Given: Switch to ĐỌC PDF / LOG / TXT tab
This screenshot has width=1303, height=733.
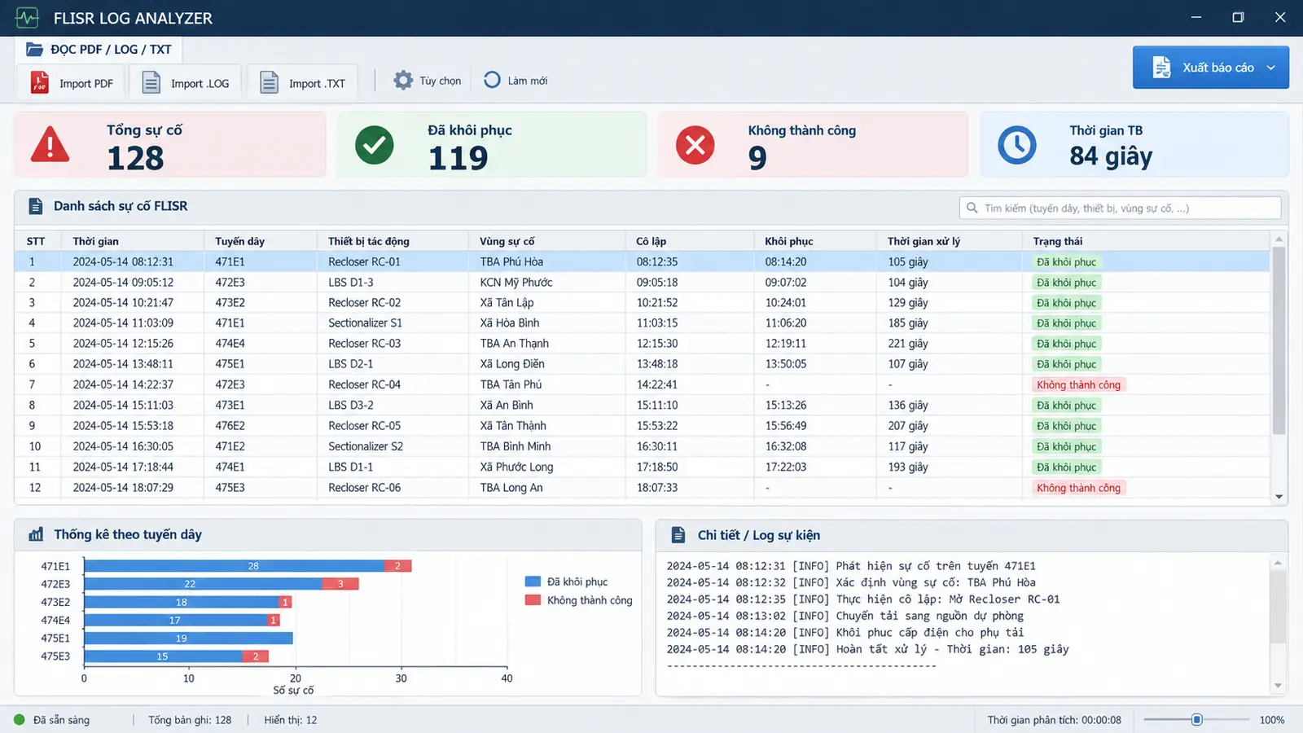Looking at the screenshot, I should coord(99,50).
